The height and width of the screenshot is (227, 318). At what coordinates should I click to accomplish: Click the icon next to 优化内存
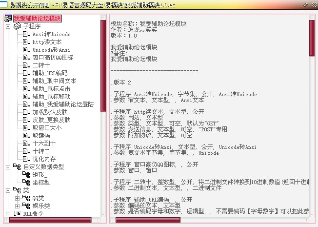[x=26, y=159]
